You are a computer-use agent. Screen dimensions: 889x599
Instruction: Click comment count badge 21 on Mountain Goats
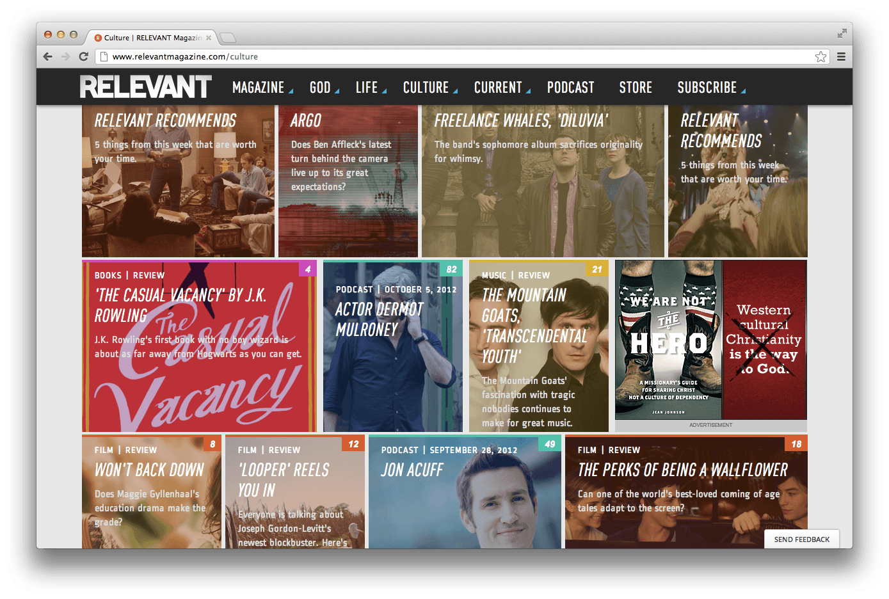tap(597, 269)
